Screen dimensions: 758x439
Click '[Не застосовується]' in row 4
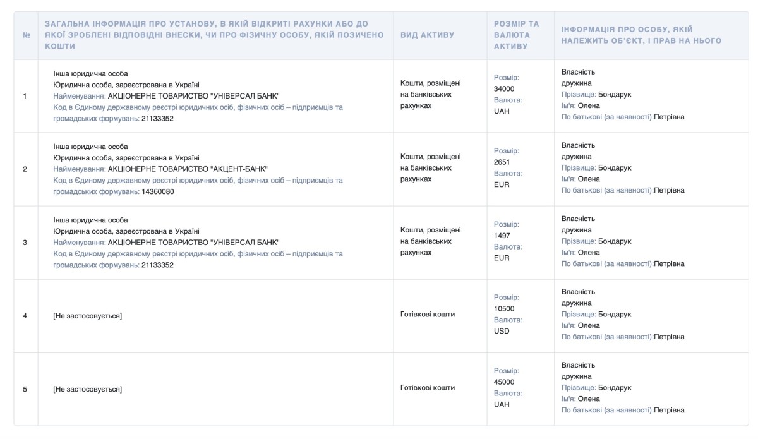pyautogui.click(x=87, y=316)
